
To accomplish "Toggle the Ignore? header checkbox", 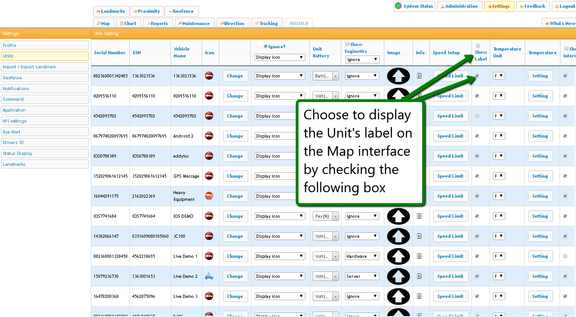I will (266, 46).
